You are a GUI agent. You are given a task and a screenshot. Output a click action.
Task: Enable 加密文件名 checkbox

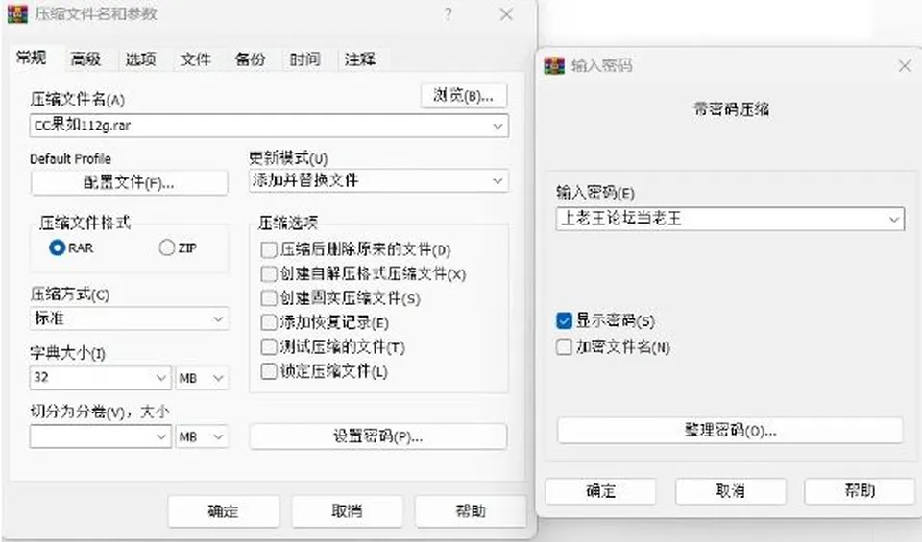[564, 347]
